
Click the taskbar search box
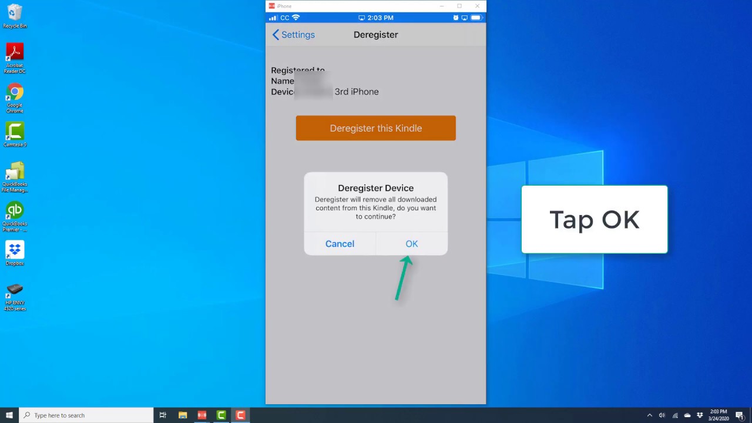(x=86, y=415)
